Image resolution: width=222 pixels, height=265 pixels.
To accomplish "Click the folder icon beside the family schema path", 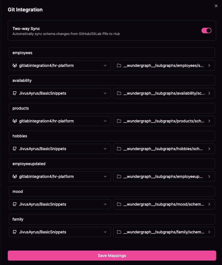I will coord(119,232).
